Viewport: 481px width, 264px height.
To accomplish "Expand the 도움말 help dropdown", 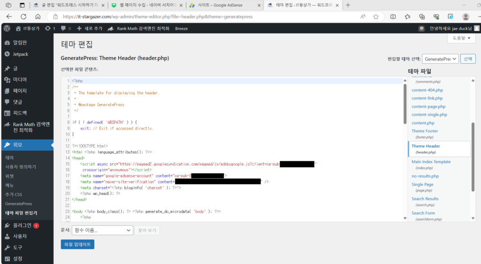I will coord(461,38).
